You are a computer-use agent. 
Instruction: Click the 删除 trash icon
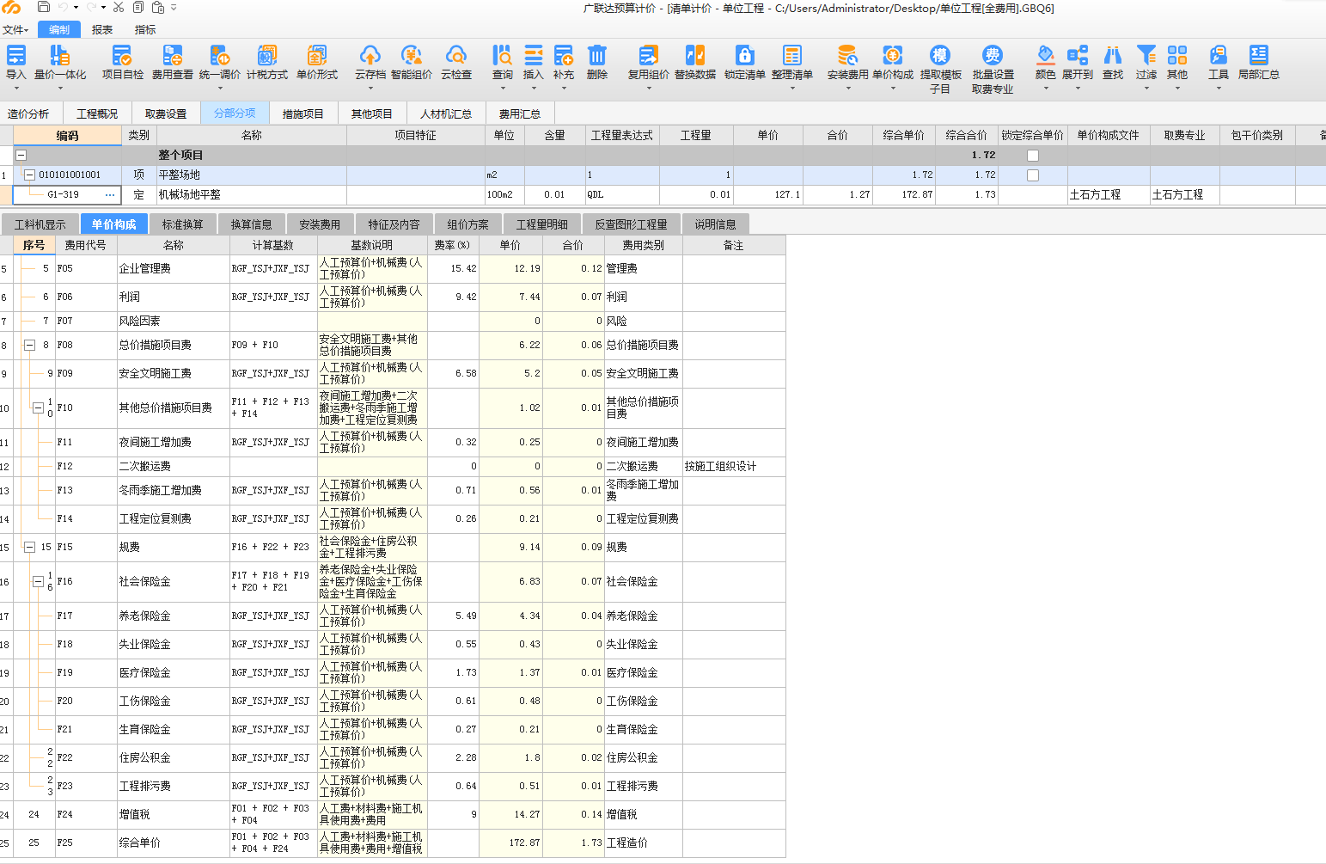596,56
